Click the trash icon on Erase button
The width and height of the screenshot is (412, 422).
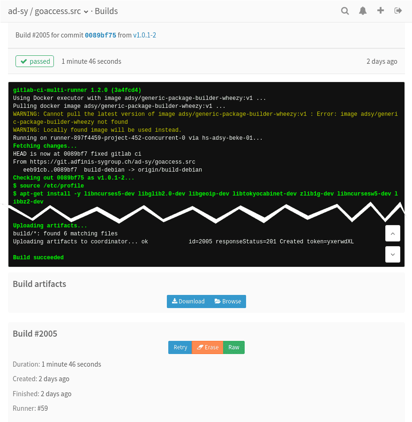click(201, 347)
